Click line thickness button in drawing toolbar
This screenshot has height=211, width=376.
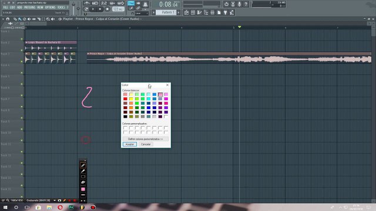pyautogui.click(x=83, y=195)
